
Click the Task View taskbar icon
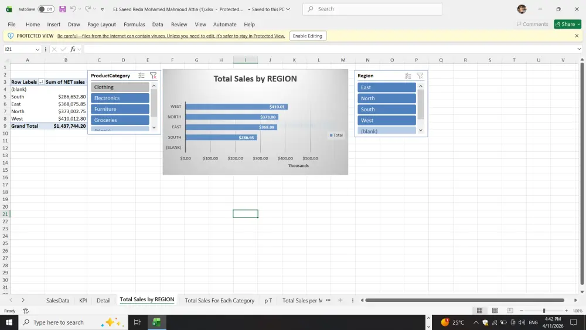(x=137, y=322)
